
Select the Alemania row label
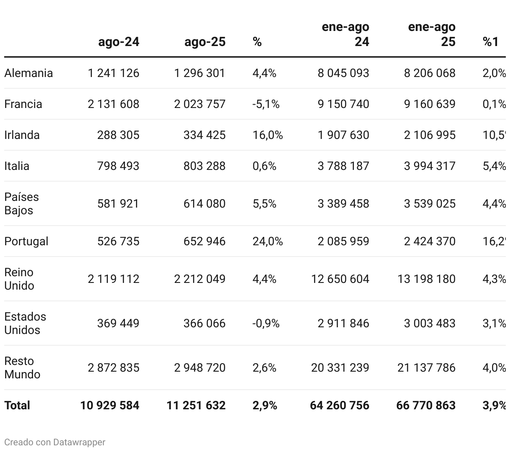click(28, 73)
